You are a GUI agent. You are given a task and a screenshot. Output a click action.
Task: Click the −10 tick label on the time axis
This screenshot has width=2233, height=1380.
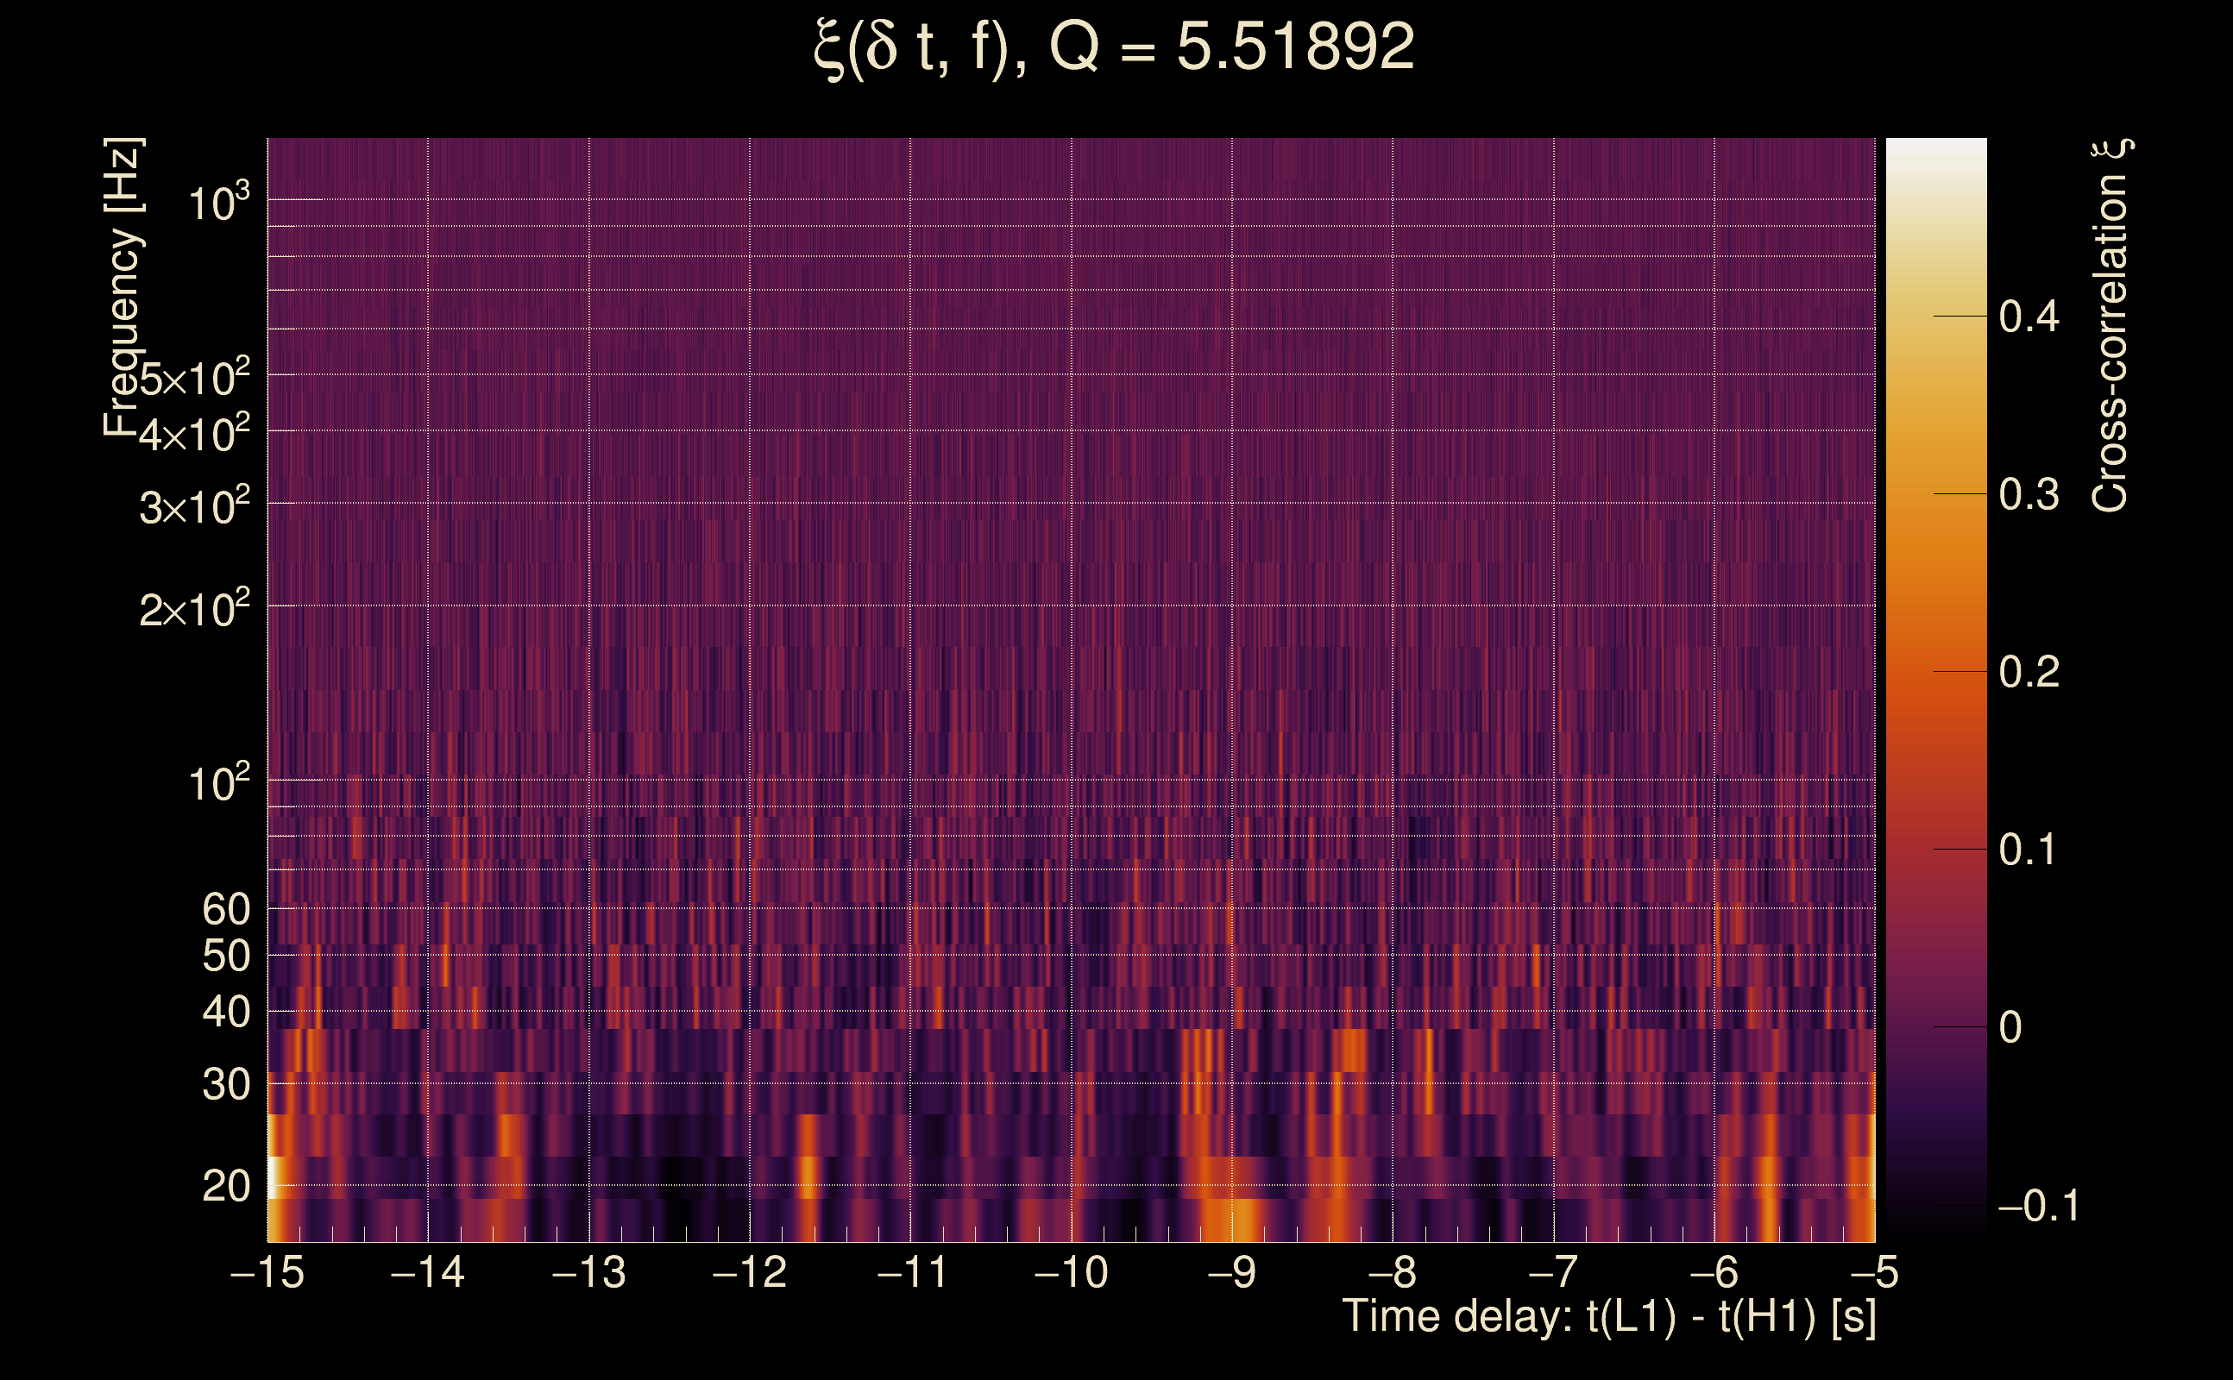pyautogui.click(x=1071, y=1272)
